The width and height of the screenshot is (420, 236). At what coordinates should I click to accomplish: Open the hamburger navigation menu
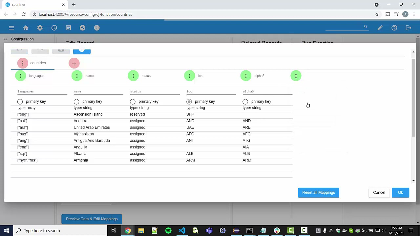click(x=11, y=28)
